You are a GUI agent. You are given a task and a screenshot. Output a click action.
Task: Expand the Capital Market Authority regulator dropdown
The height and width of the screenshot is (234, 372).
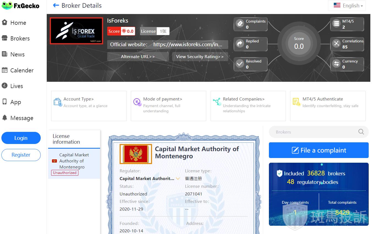tap(178, 179)
